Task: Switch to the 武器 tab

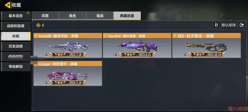Action: (x=45, y=16)
